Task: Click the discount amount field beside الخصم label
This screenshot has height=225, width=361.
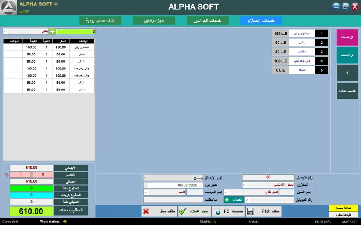Action: click(x=42, y=175)
